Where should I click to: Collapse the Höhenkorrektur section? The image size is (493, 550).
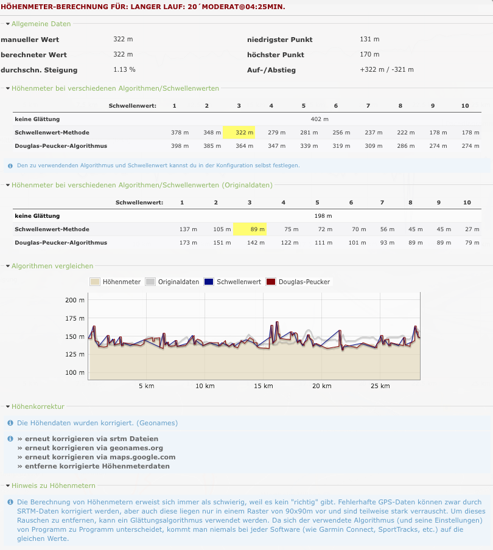(37, 406)
